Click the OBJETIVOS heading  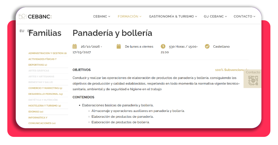(81, 70)
